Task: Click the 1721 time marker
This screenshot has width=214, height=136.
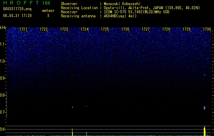Action: [x=23, y=29]
